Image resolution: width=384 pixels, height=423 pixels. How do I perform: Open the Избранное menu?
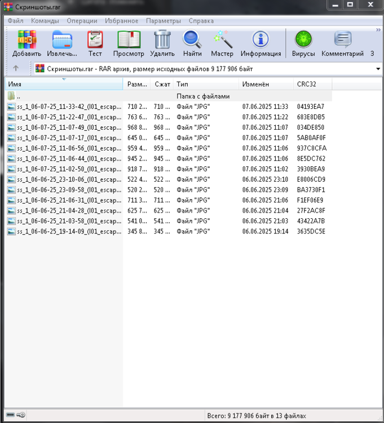122,21
